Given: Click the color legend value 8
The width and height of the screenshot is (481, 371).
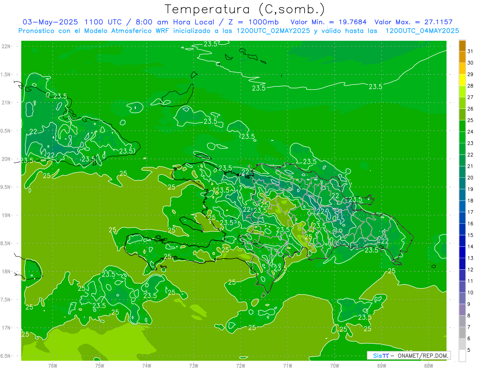Looking at the screenshot, I should pos(469,316).
